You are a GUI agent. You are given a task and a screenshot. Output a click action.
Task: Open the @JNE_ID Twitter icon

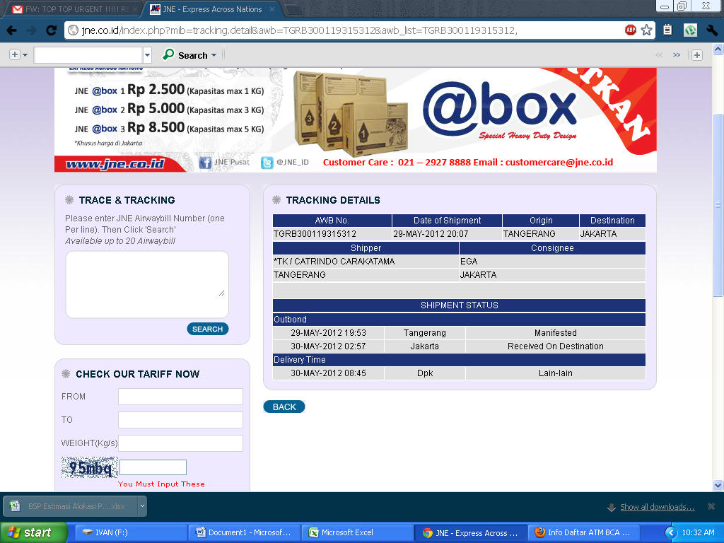[x=267, y=163]
